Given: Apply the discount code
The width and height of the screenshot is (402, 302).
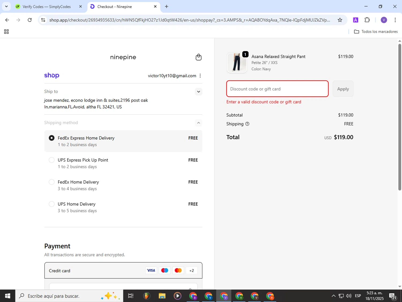Looking at the screenshot, I should [343, 89].
